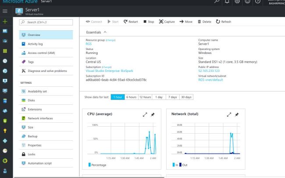The width and height of the screenshot is (285, 178).
Task: Open the yellow key icon in left rail
Action: pos(5,131)
